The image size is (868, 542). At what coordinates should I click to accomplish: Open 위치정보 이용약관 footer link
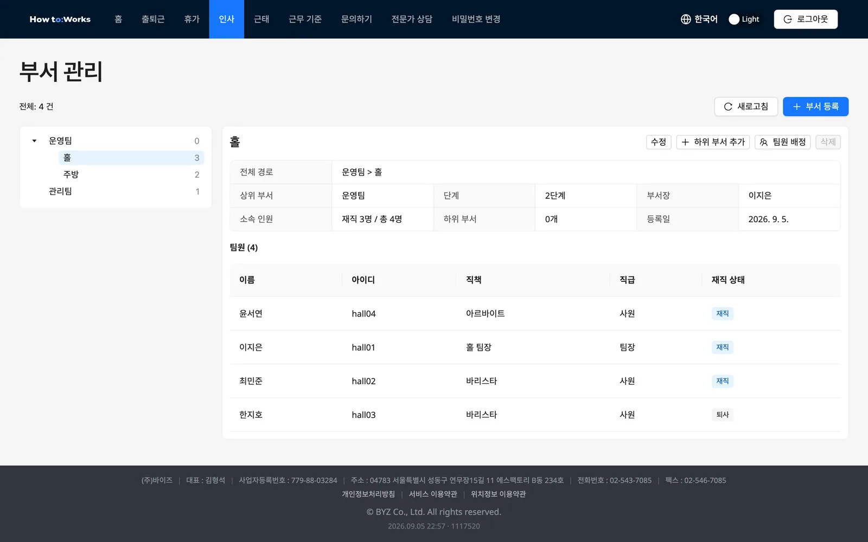coord(498,494)
